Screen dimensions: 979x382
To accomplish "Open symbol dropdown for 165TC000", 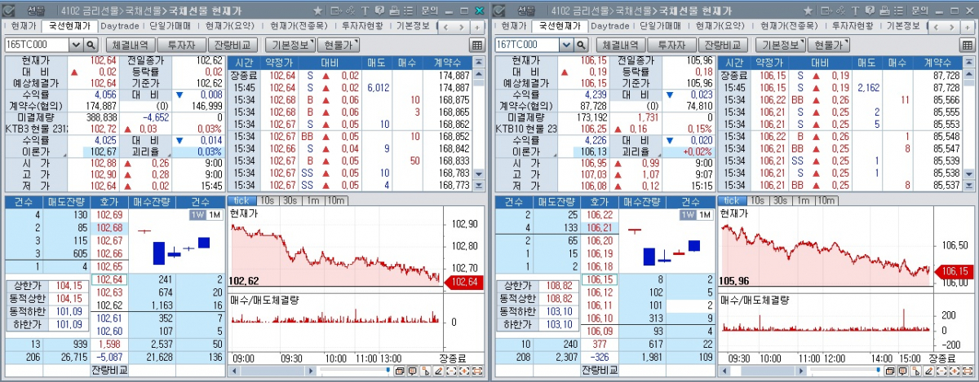I will point(76,45).
